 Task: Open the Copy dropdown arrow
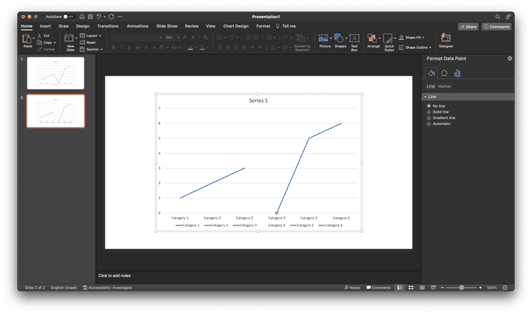[55, 43]
